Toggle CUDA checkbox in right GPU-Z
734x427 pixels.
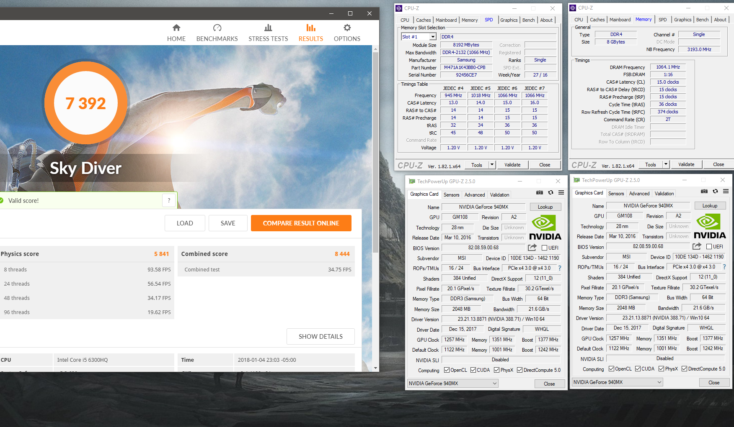(x=638, y=369)
